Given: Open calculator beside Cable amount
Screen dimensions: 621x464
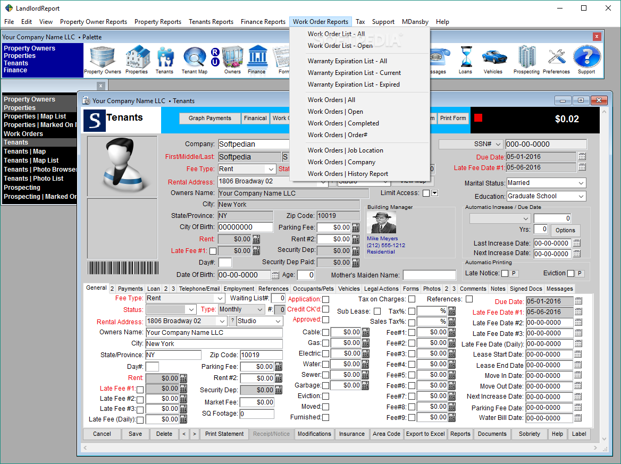Looking at the screenshot, I should pyautogui.click(x=366, y=332).
